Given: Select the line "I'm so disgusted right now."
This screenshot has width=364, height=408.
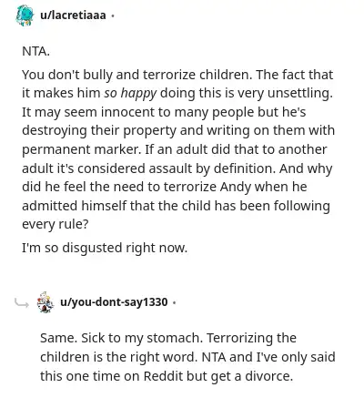Looking at the screenshot, I should [x=105, y=248].
